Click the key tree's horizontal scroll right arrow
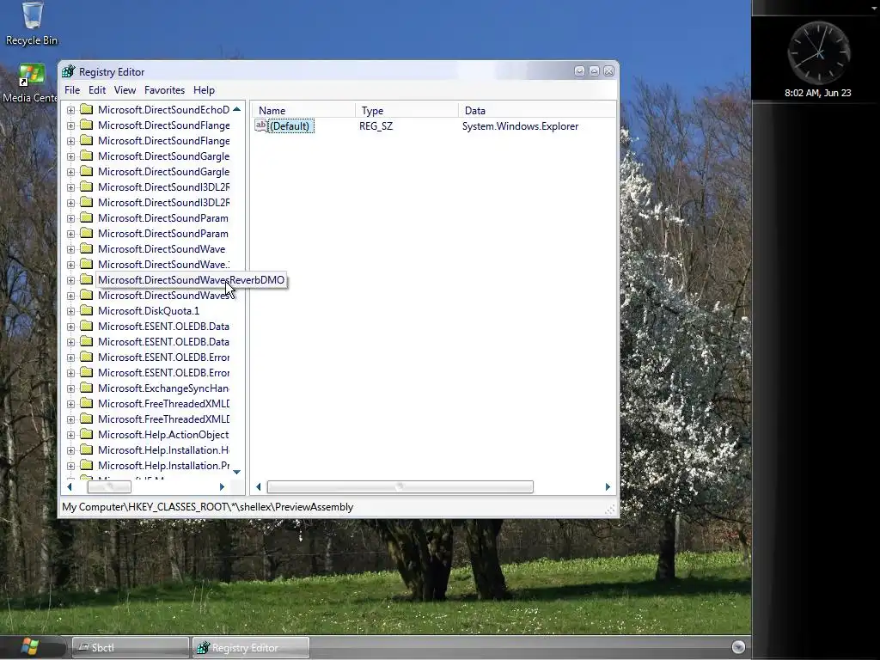The width and height of the screenshot is (880, 660). [223, 486]
